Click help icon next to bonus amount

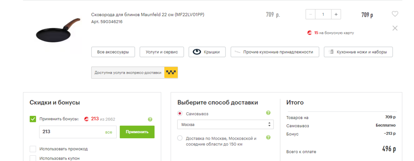pos(150,119)
